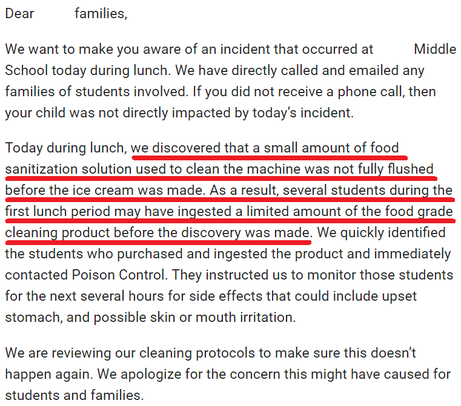Click the underlined 'cleaning product' text
This screenshot has width=461, height=406.
[x=58, y=233]
